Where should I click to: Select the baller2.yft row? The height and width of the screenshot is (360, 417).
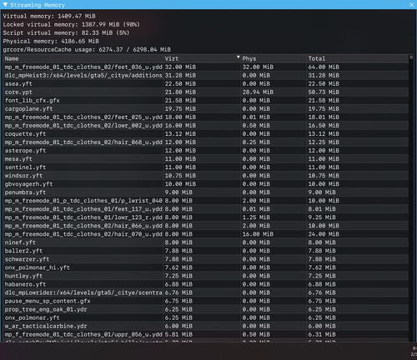pyautogui.click(x=206, y=251)
